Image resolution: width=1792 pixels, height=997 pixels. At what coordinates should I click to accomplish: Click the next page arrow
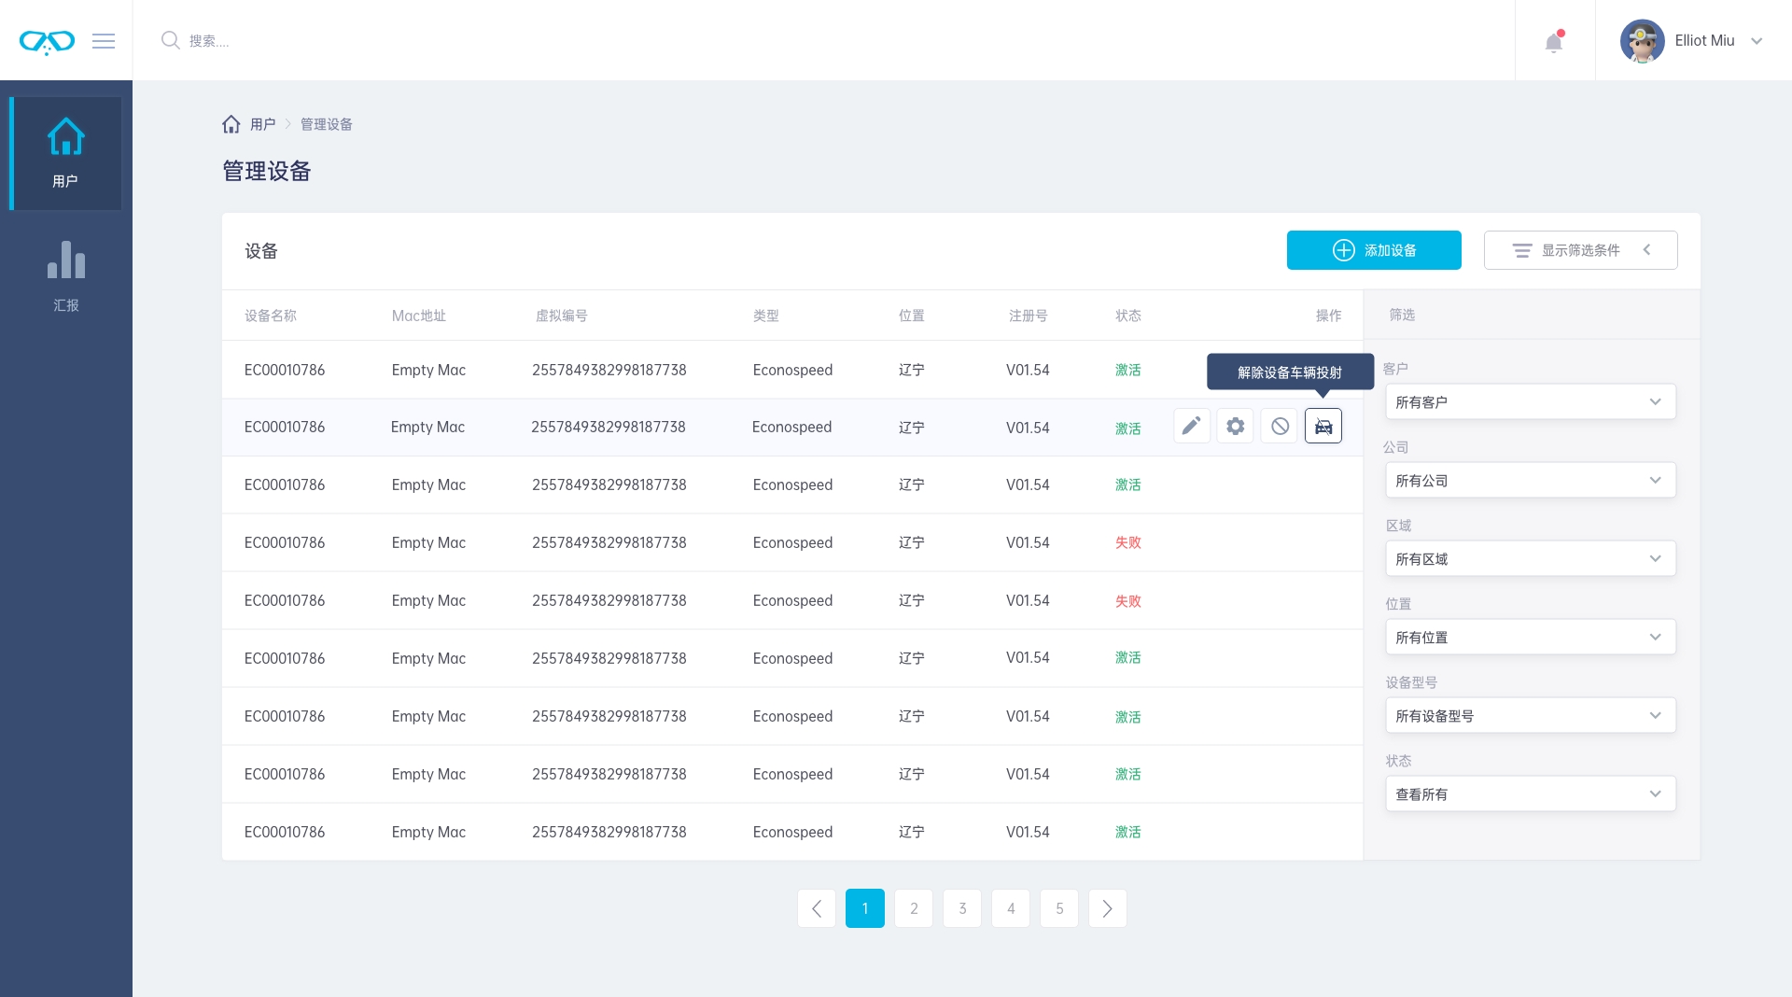coord(1107,908)
